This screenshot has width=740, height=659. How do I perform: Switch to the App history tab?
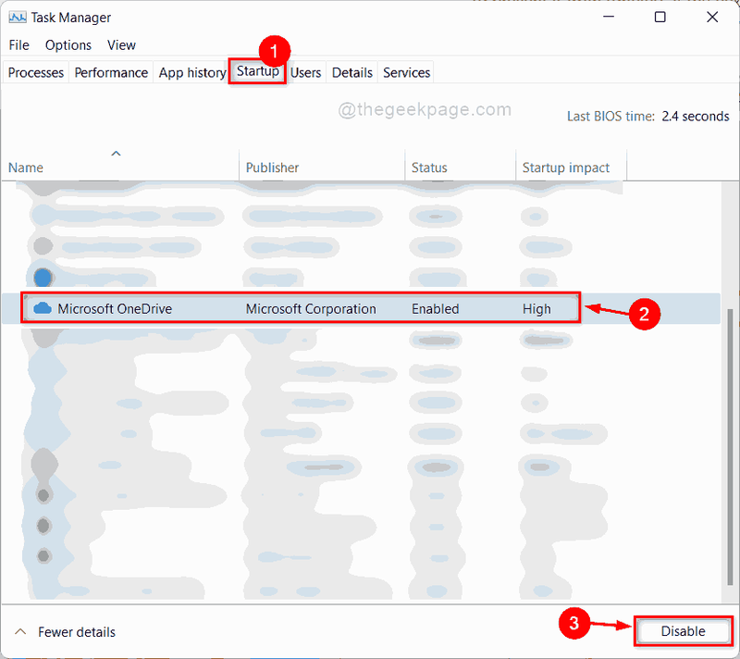[x=191, y=73]
